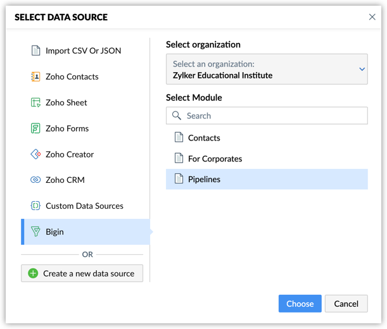Image resolution: width=387 pixels, height=329 pixels.
Task: Click the Zoho Creator diamond icon
Action: pos(35,154)
